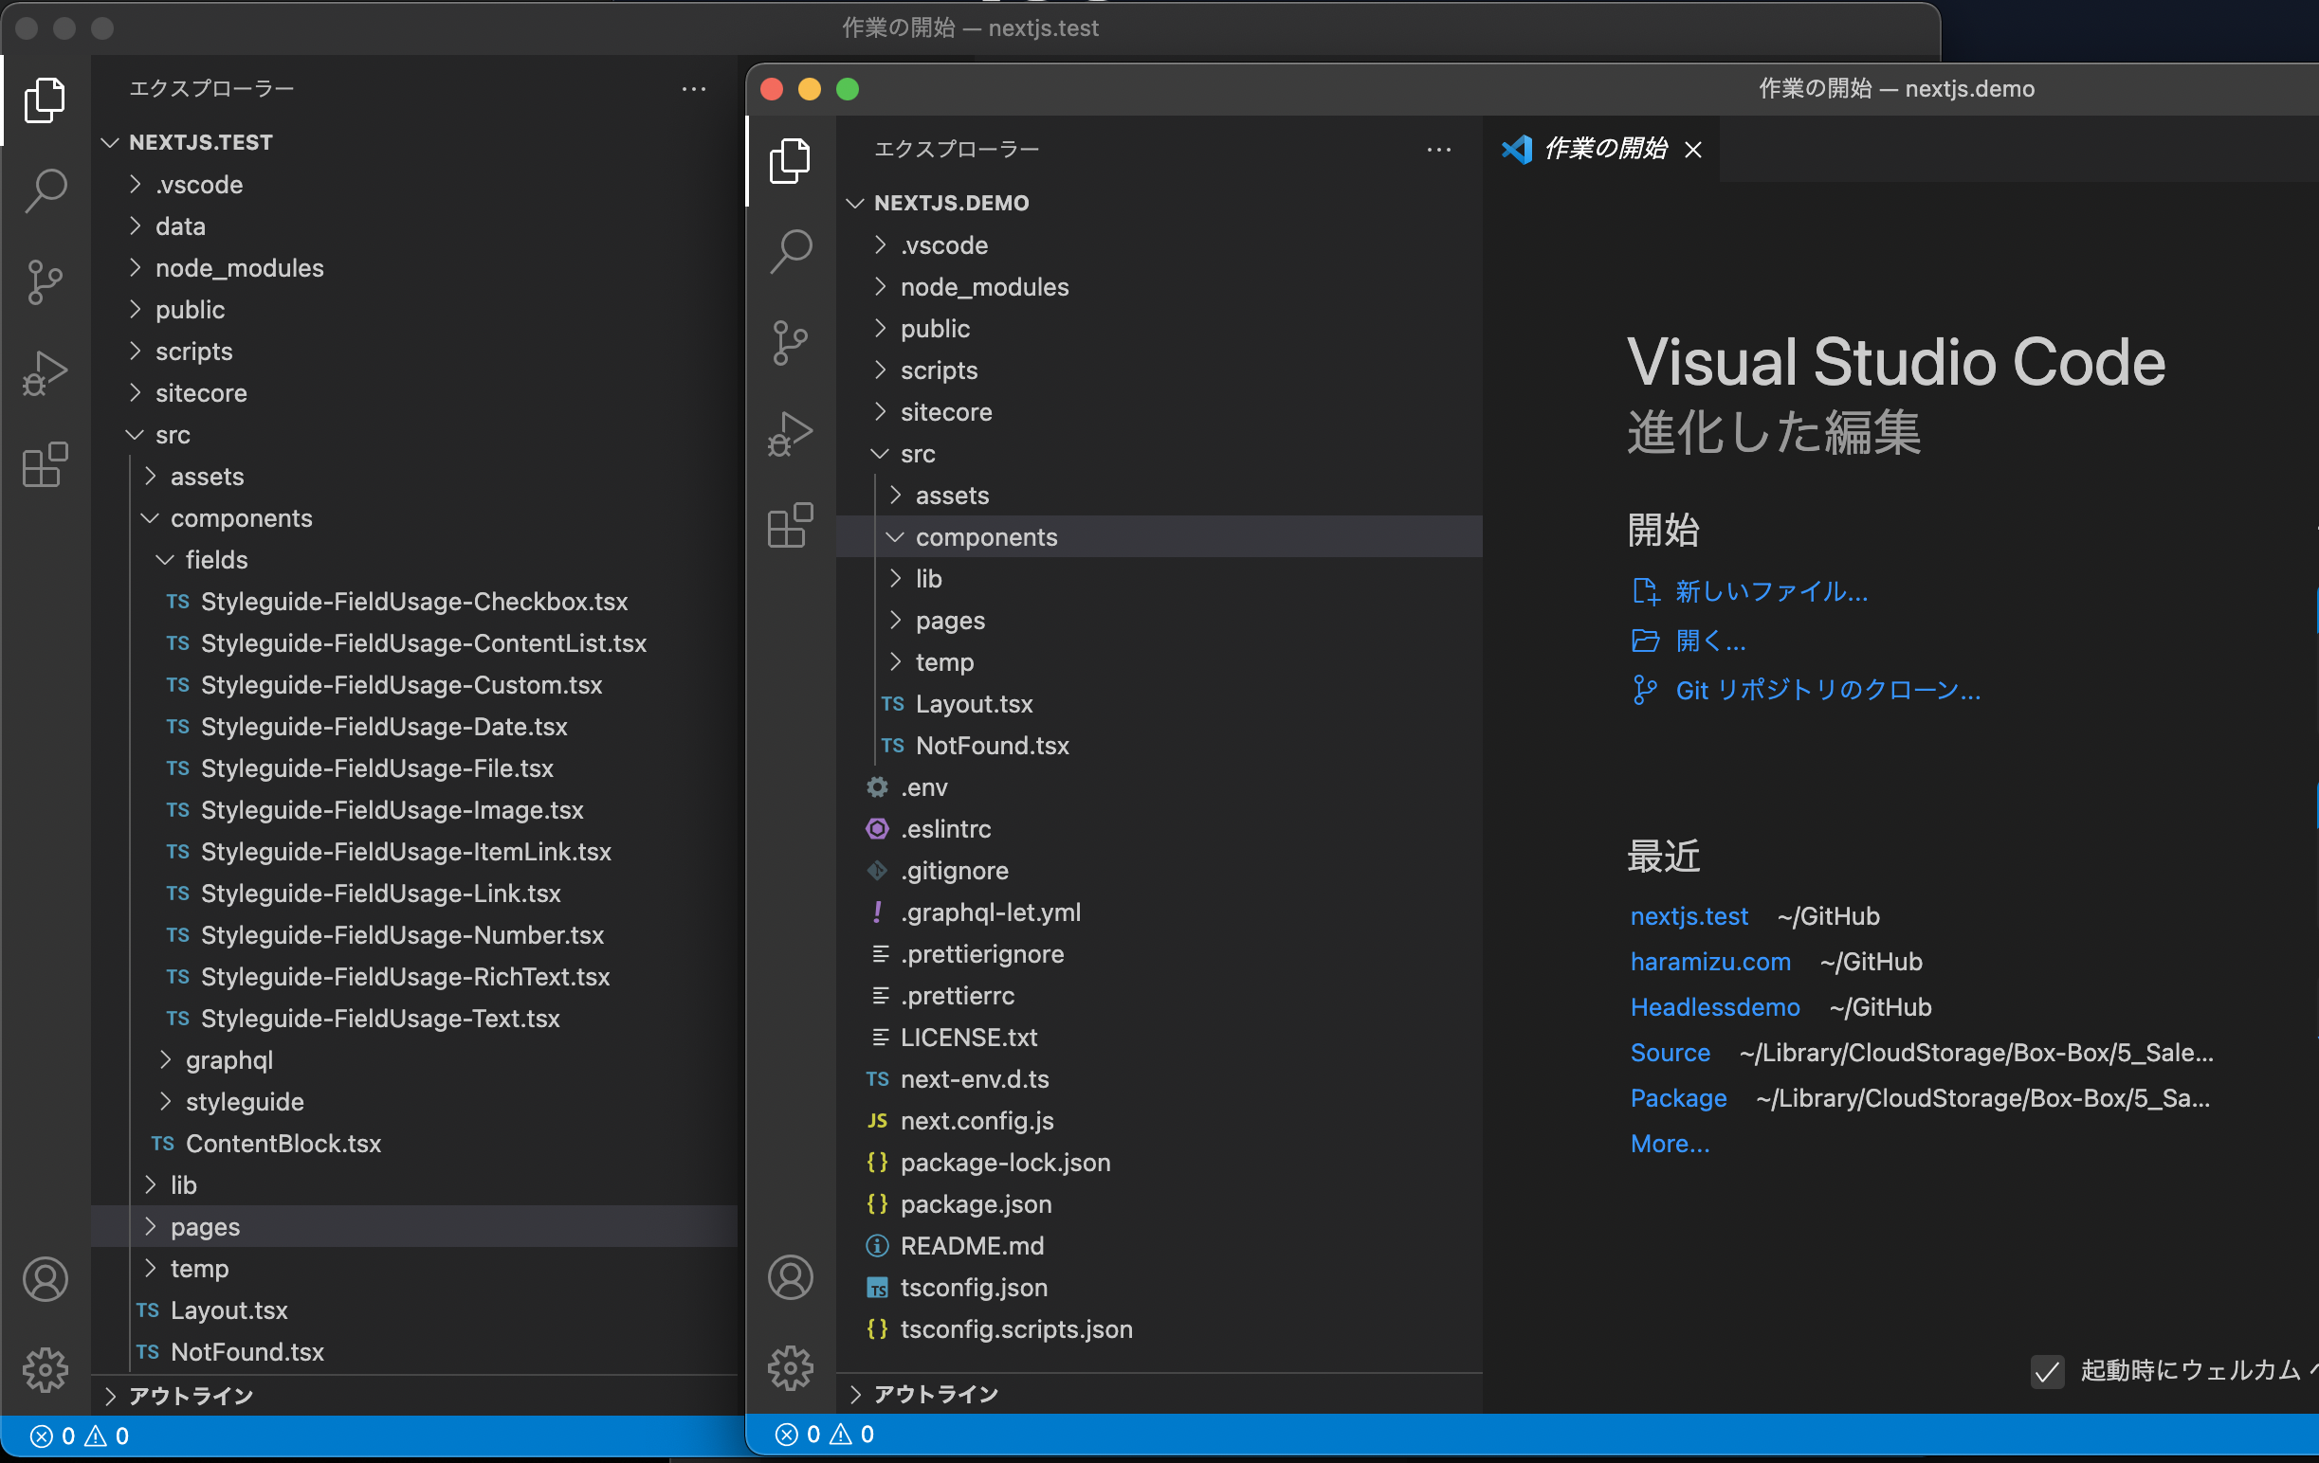Image resolution: width=2319 pixels, height=1463 pixels.
Task: Select .env file in nextjs.demo explorer
Action: coord(1159,787)
